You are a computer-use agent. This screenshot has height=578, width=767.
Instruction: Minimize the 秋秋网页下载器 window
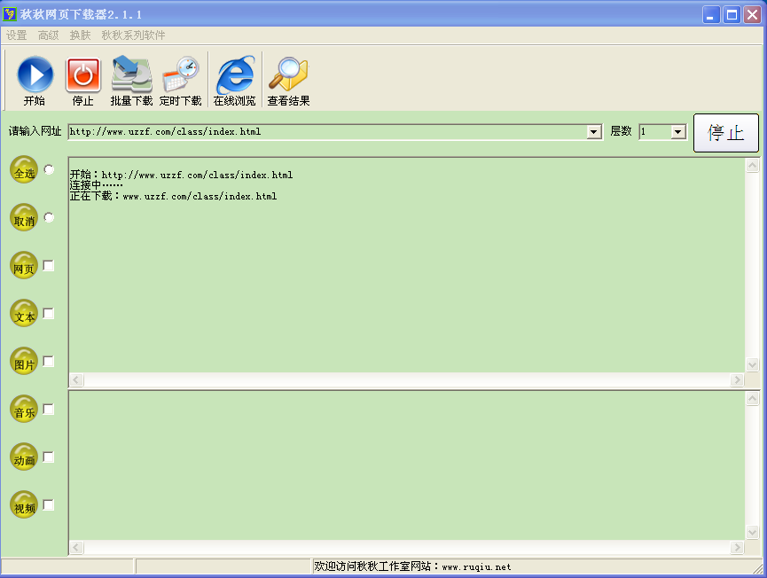[x=711, y=15]
